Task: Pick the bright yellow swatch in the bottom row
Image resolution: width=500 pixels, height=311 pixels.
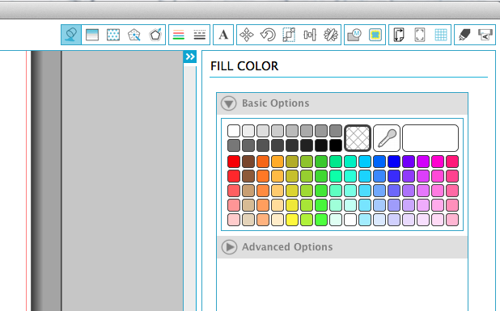Action: tap(292, 220)
